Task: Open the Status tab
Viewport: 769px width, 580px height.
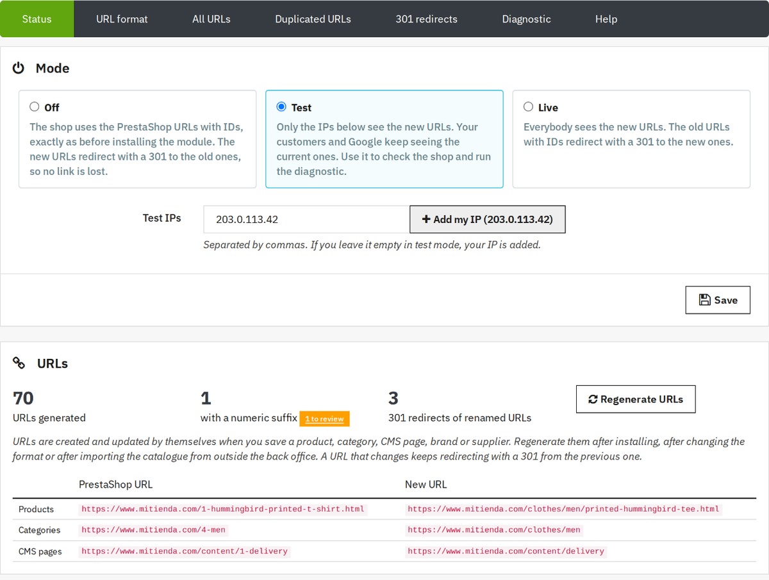Action: pyautogui.click(x=37, y=19)
